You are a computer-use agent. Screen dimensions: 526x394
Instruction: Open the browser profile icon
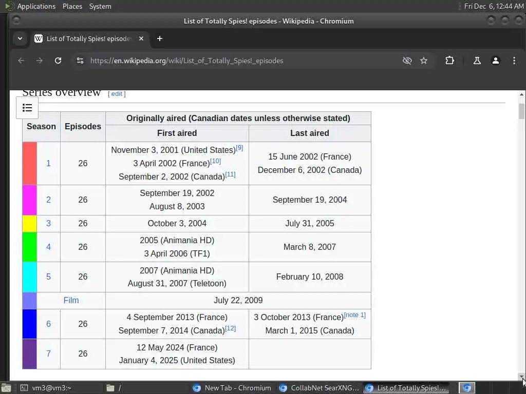pyautogui.click(x=496, y=61)
